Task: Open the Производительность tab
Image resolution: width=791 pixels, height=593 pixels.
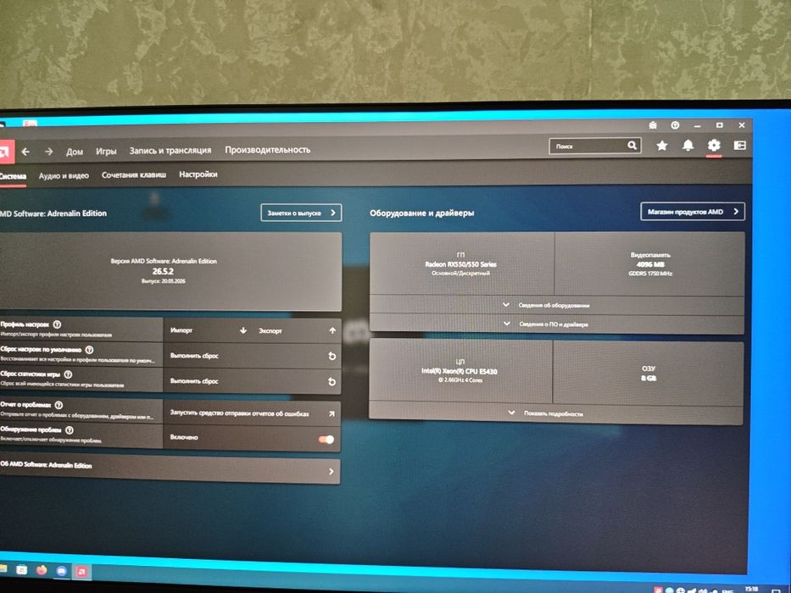Action: [267, 150]
